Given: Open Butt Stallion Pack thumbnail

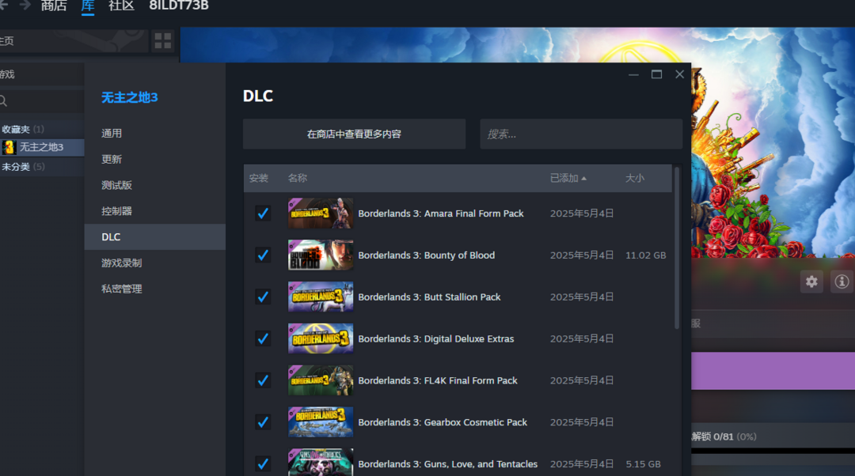Looking at the screenshot, I should pyautogui.click(x=321, y=297).
